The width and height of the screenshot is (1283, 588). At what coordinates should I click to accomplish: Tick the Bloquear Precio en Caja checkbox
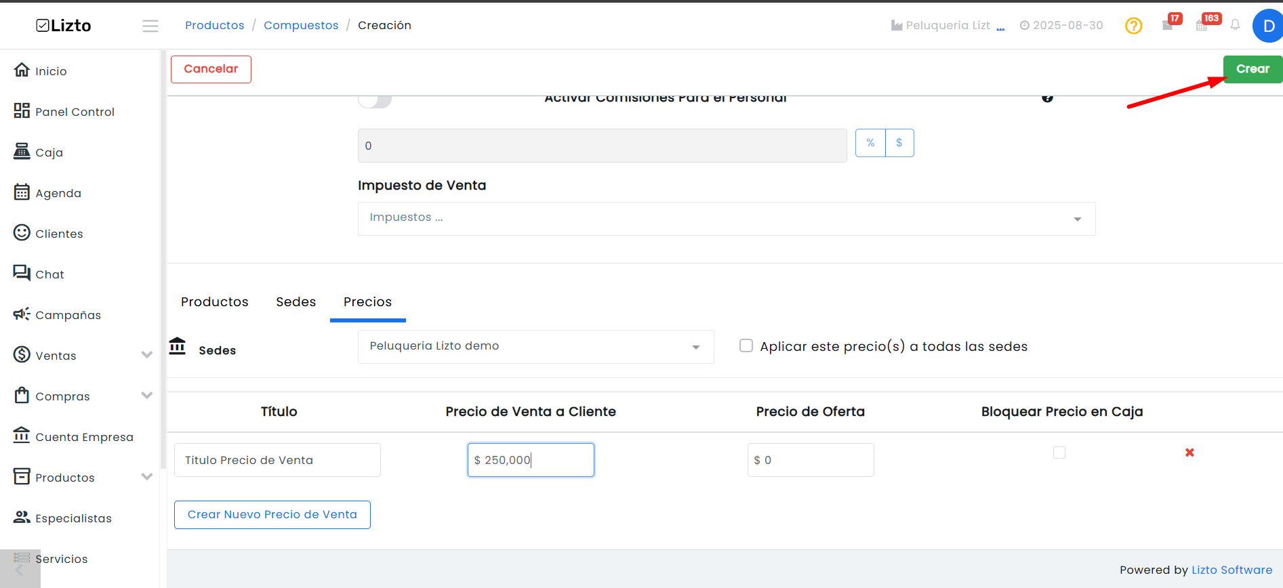(x=1059, y=453)
